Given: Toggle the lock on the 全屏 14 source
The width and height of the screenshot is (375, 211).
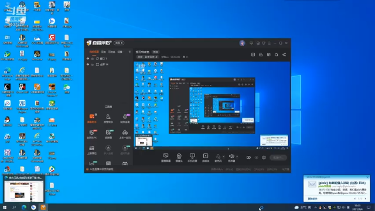Looking at the screenshot, I should (93, 64).
